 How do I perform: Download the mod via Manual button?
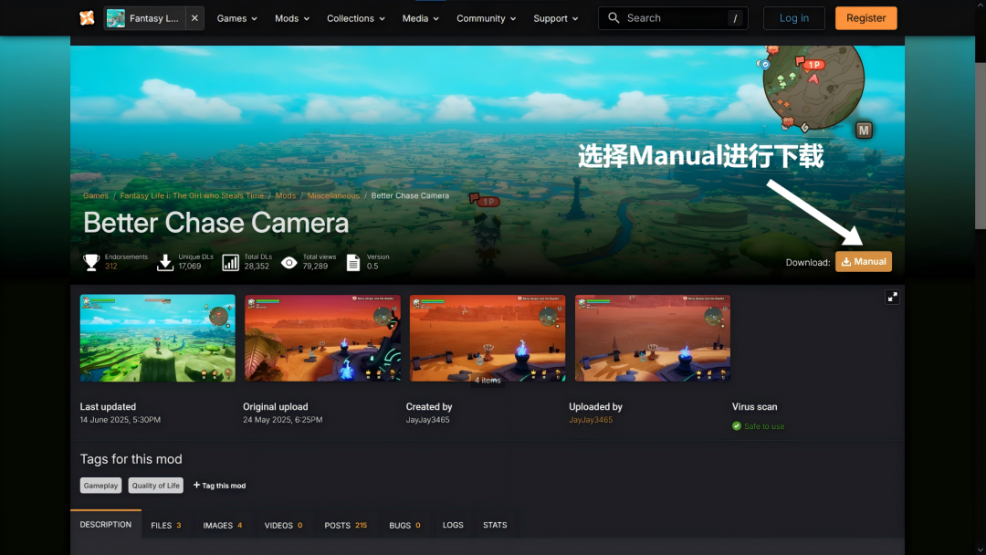864,261
